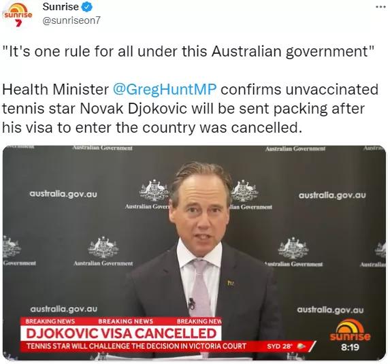Click the tennis star court challenge ticker
390x364 pixels.
pyautogui.click(x=136, y=346)
